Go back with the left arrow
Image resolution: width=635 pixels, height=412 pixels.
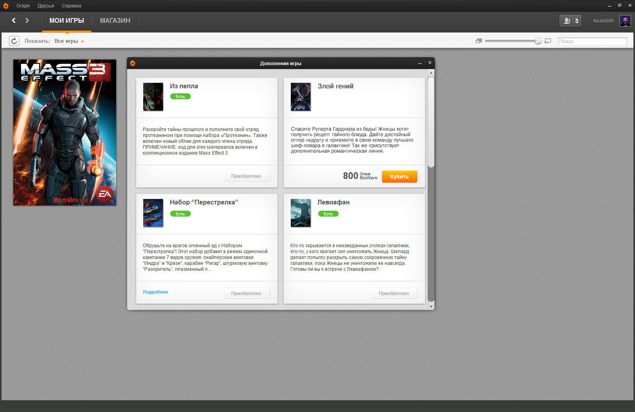click(14, 20)
